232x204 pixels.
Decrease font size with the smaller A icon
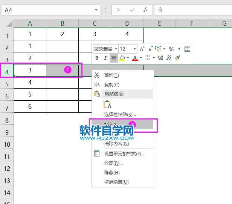(x=150, y=49)
